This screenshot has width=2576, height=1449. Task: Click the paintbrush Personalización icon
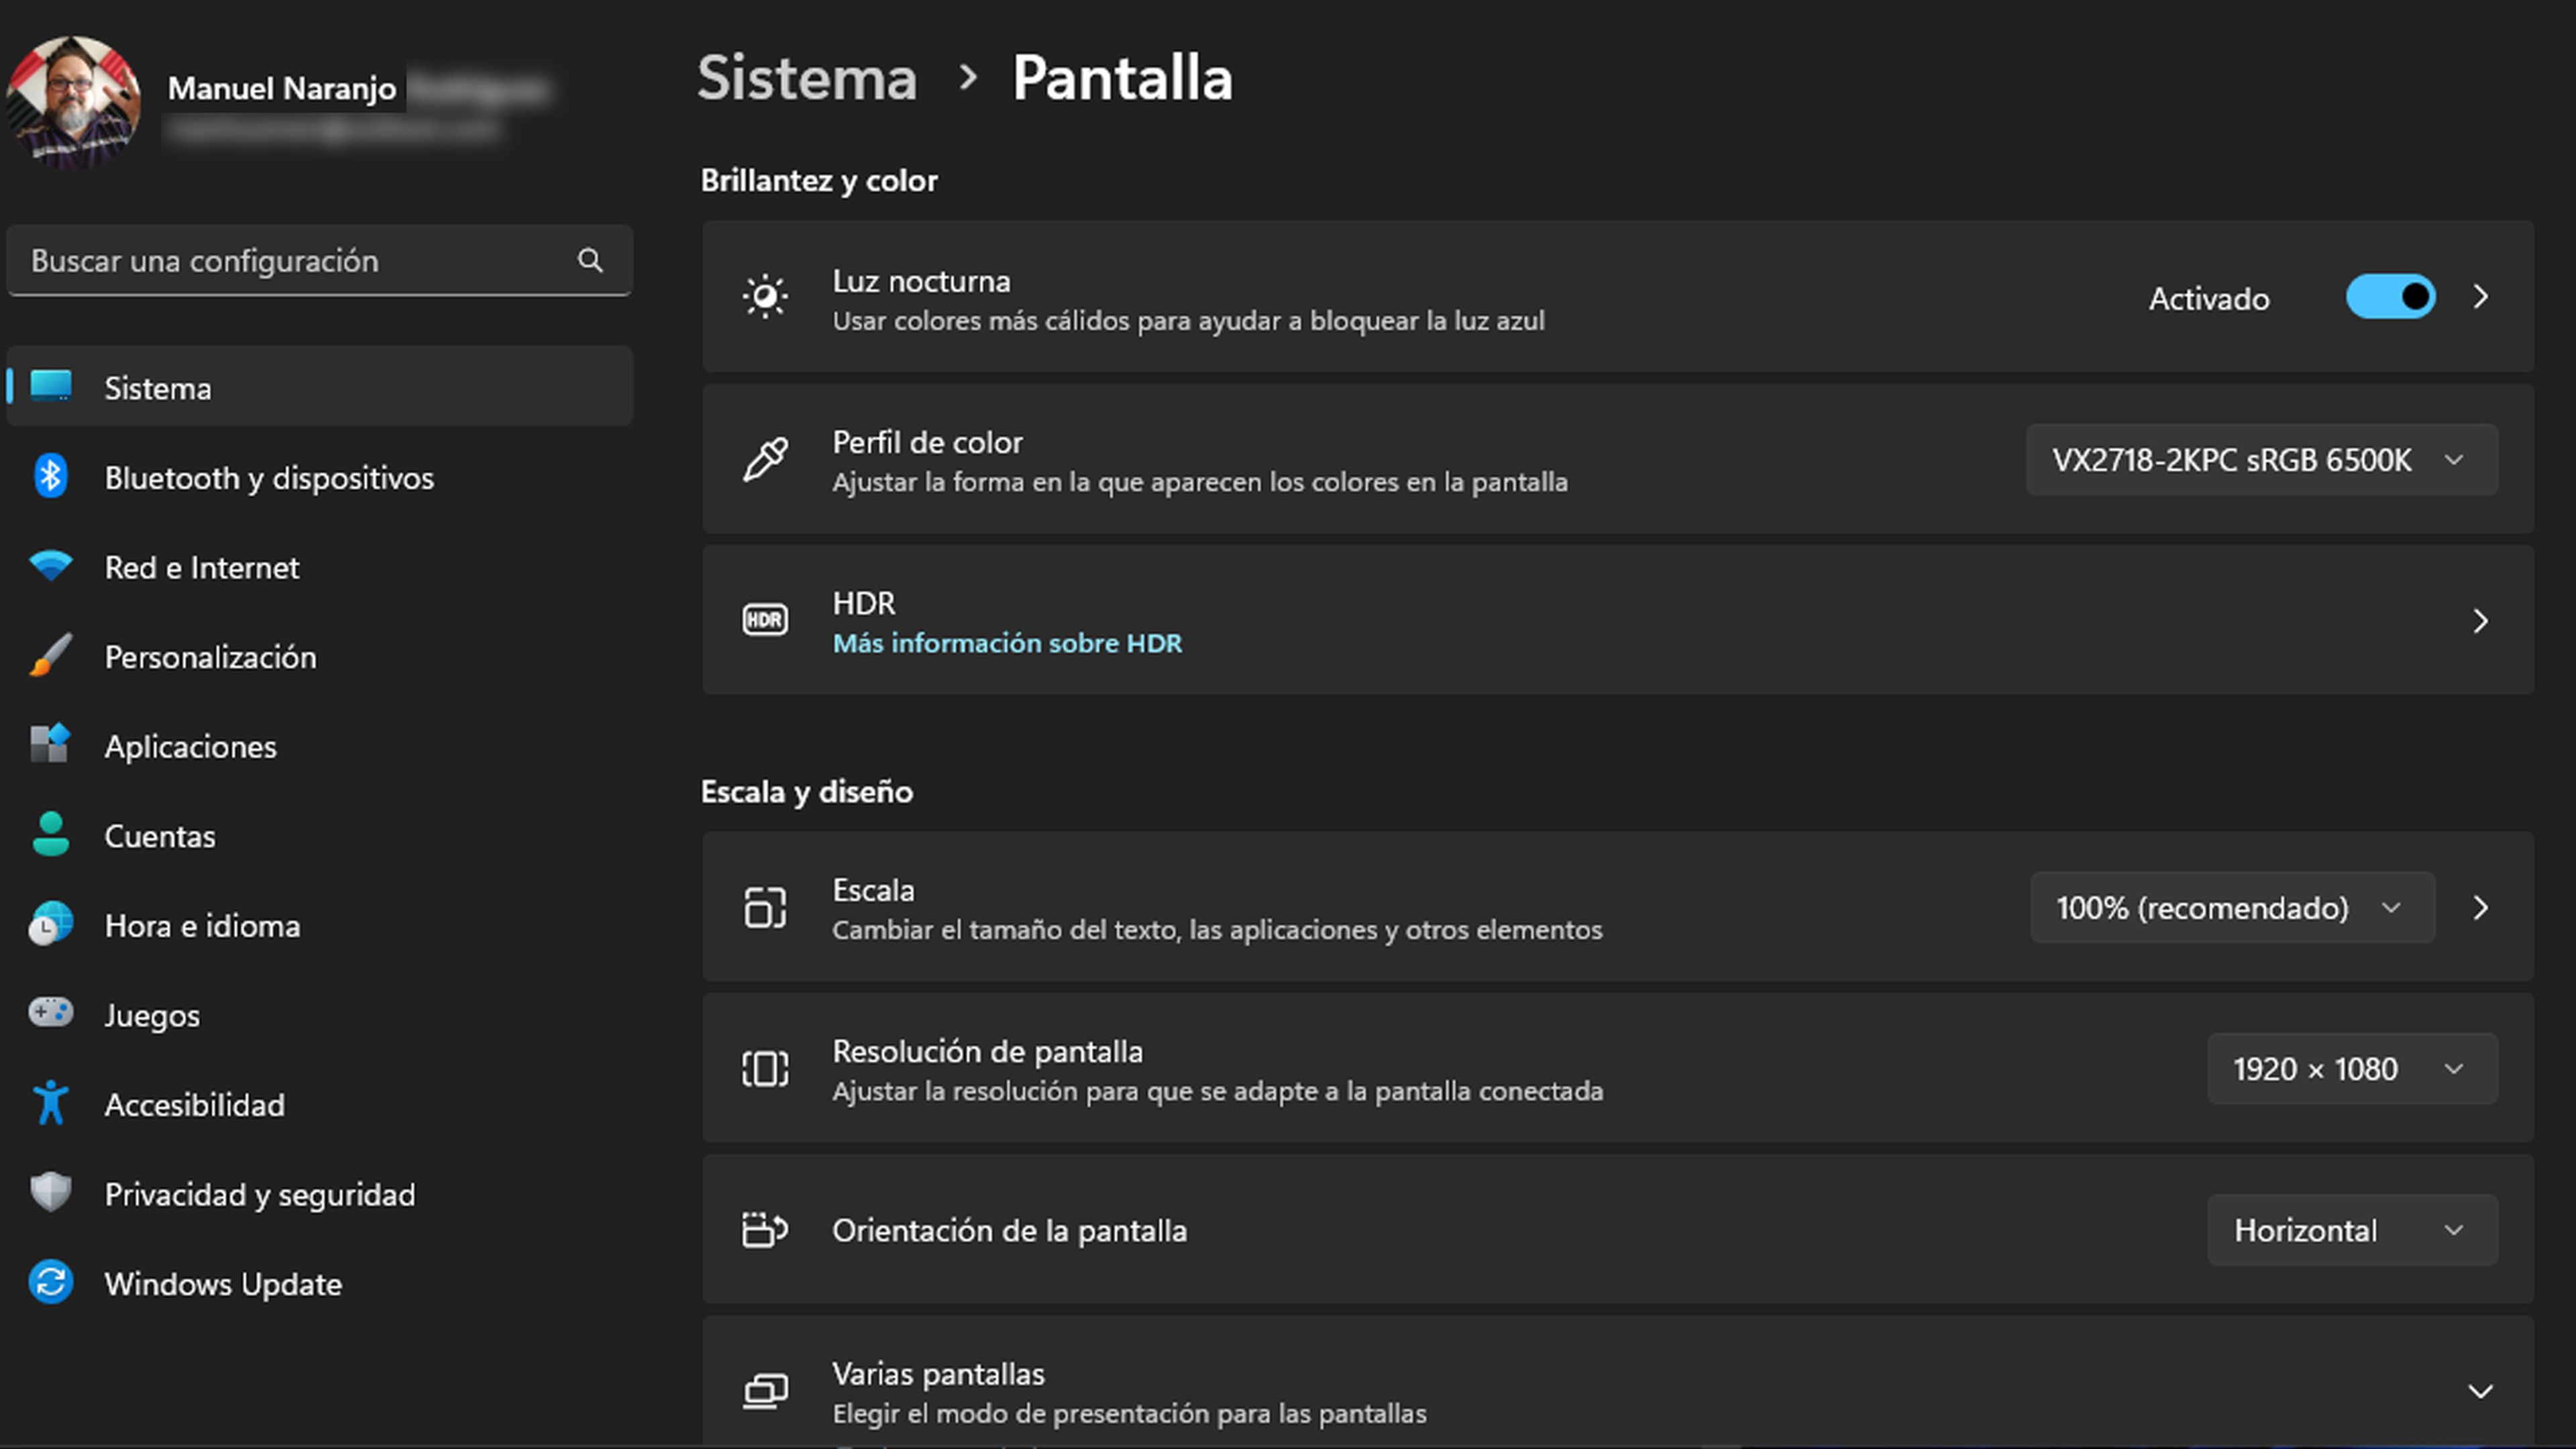point(50,656)
